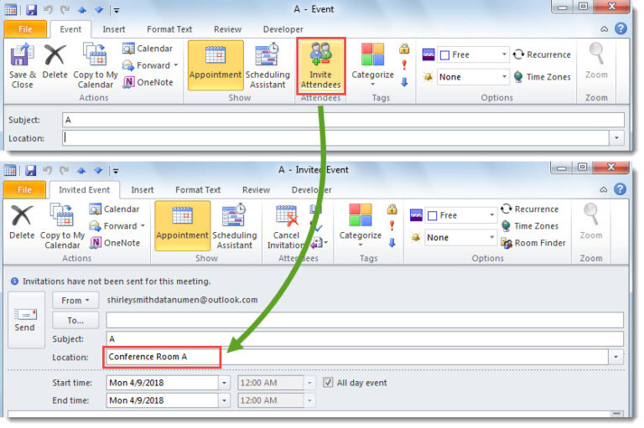Set Low Importance in Invited Event window
This screenshot has height=428, width=644.
[392, 243]
